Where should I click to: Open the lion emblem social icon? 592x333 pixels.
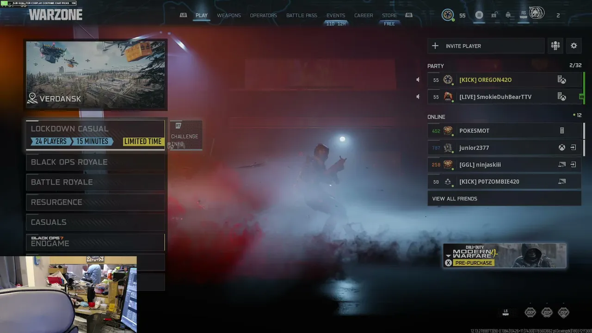[x=536, y=13]
